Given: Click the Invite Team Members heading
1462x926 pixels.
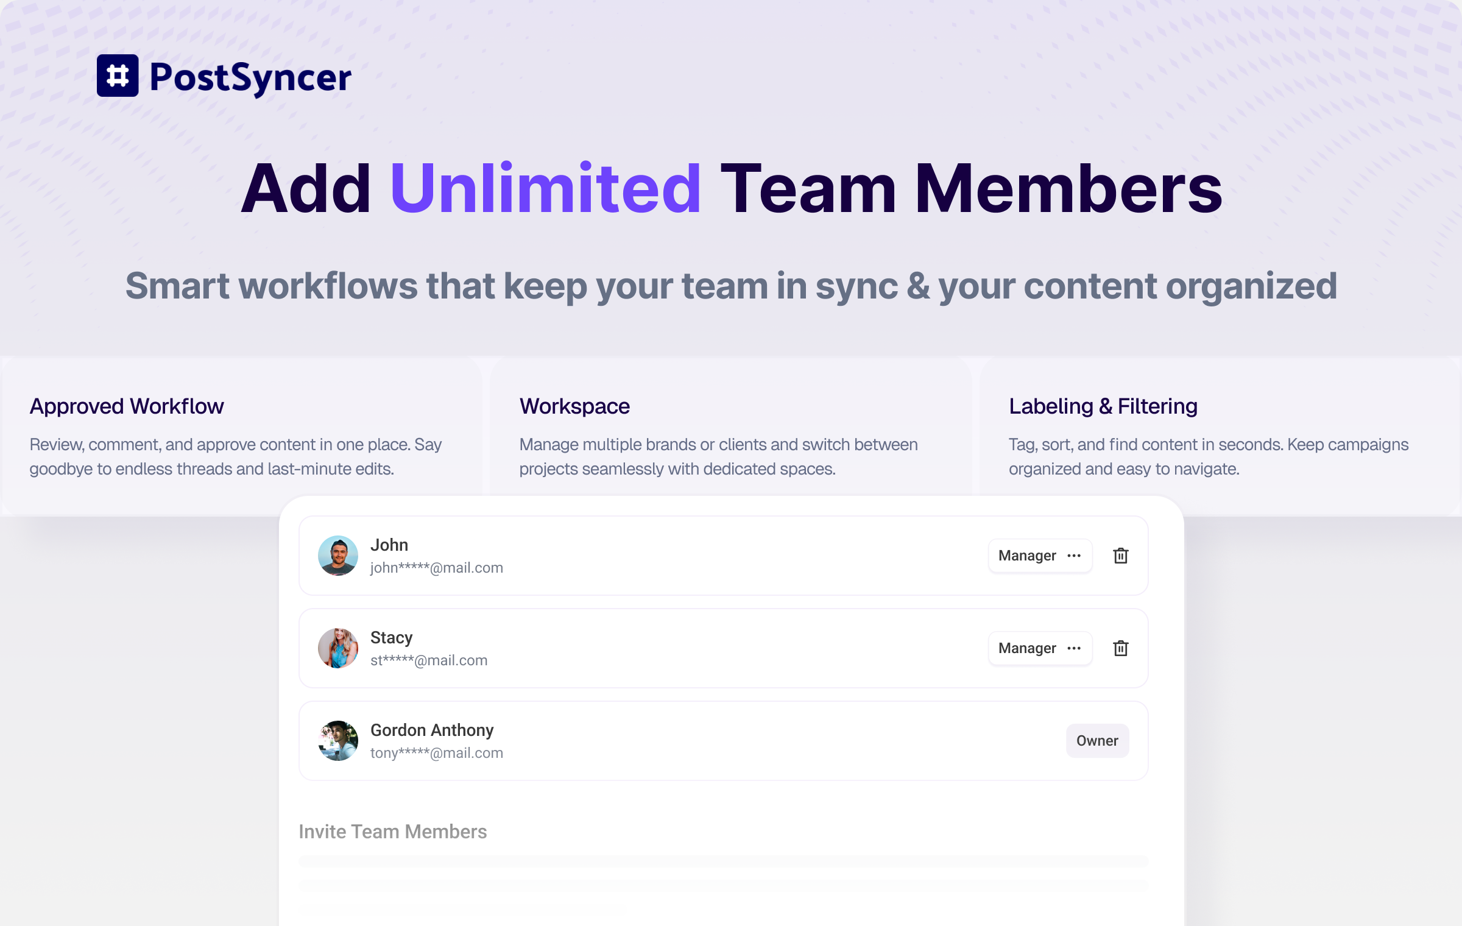Looking at the screenshot, I should coord(392,832).
